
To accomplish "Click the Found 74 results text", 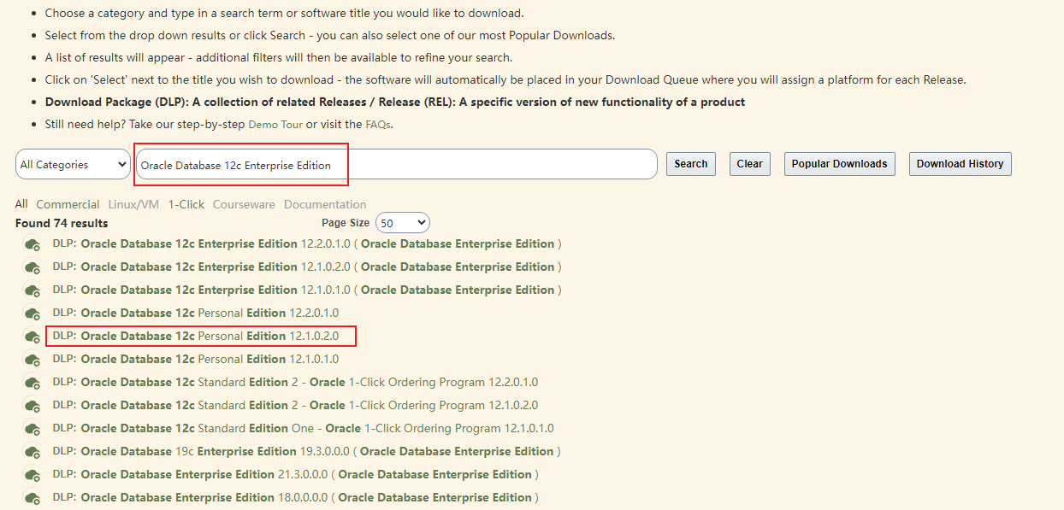I will (62, 224).
